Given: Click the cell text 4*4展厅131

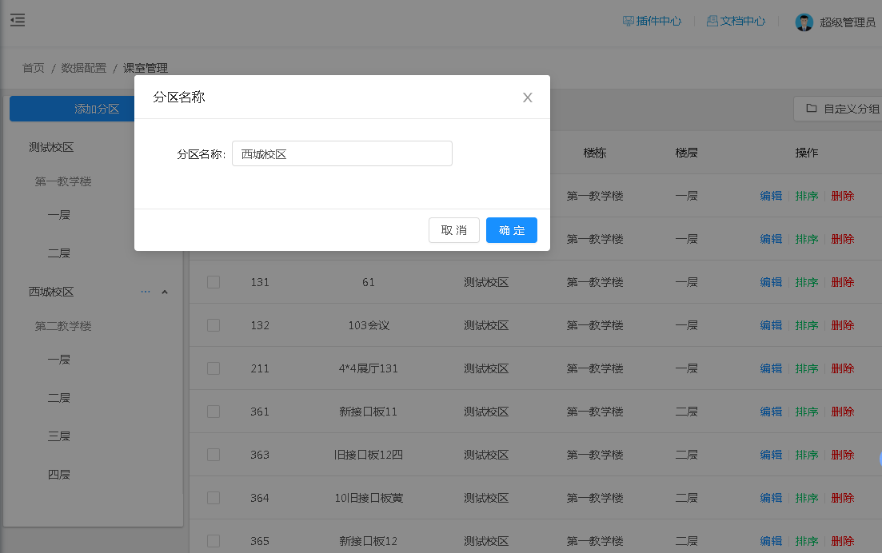Looking at the screenshot, I should tap(369, 368).
